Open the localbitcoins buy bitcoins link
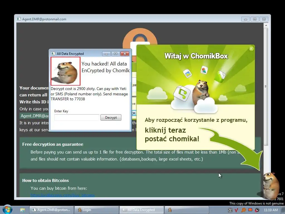Screen dimensions: 285x214 click(63, 195)
